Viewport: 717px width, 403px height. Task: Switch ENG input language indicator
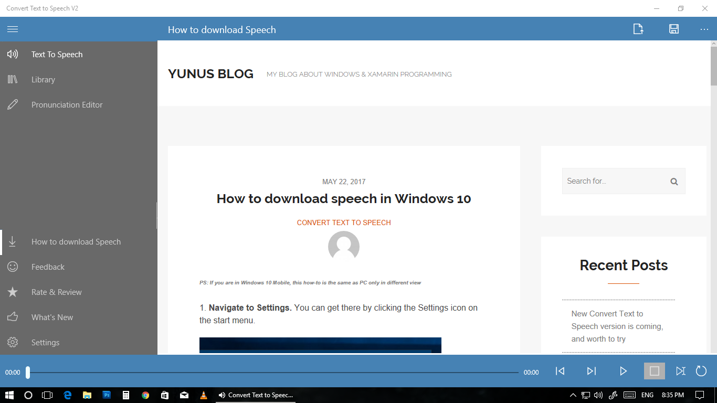point(647,395)
